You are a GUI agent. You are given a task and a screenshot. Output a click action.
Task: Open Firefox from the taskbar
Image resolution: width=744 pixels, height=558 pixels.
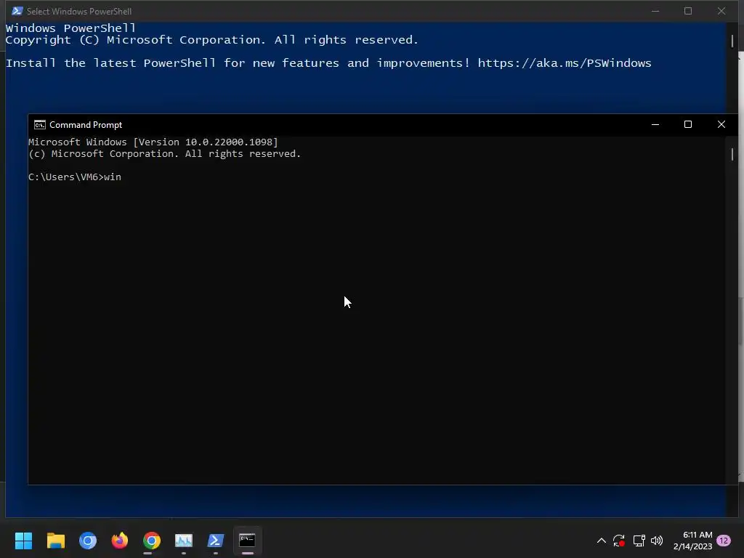click(120, 540)
